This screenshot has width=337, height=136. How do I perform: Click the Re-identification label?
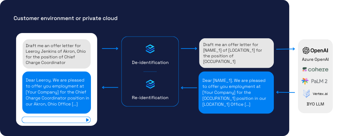[150, 98]
